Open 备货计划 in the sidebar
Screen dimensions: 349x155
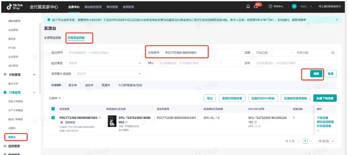click(13, 83)
